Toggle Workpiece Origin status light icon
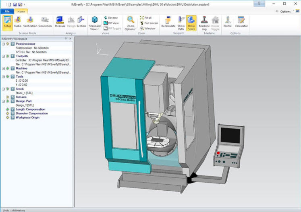This screenshot has height=212, width=301. tap(8, 117)
